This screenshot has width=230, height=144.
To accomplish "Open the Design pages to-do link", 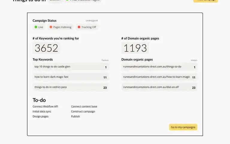I will point(40,116).
